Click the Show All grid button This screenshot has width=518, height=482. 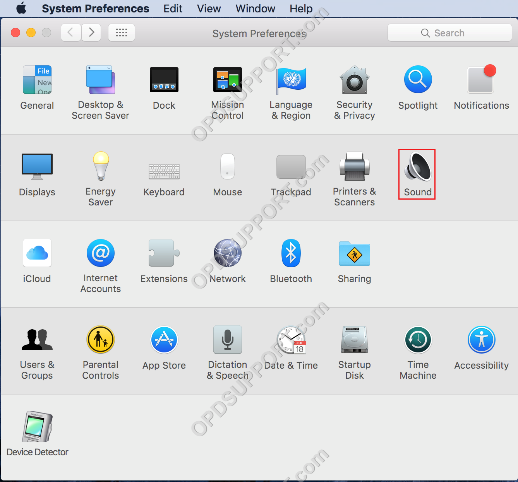[x=122, y=32]
